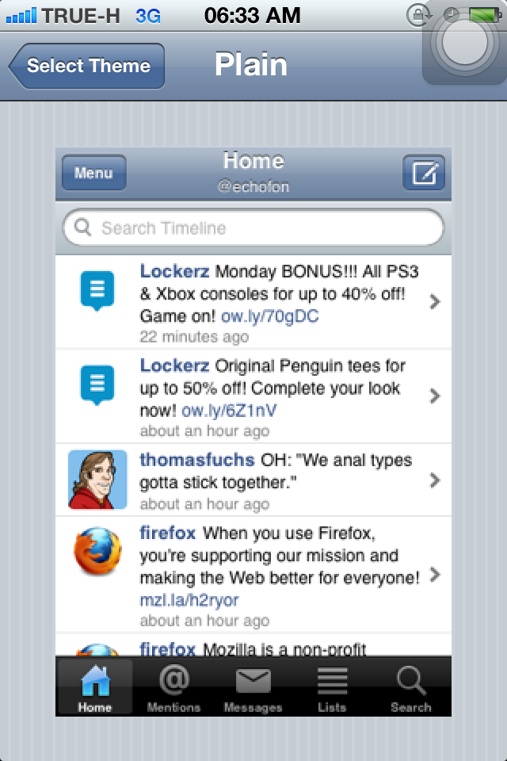Tap the AssistiveTouch floating button
507x761 pixels.
point(464,44)
